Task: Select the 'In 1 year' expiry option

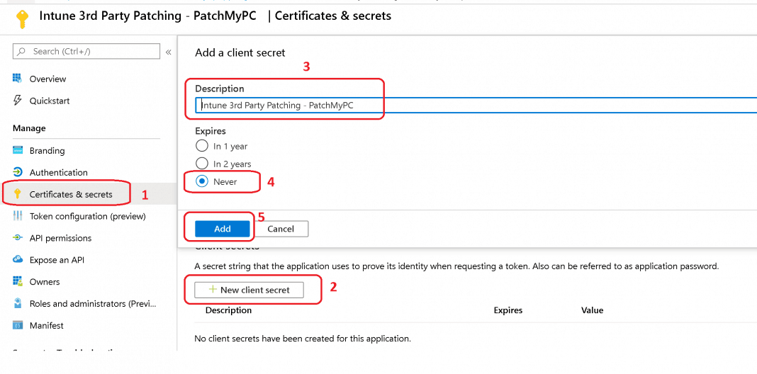Action: (201, 146)
